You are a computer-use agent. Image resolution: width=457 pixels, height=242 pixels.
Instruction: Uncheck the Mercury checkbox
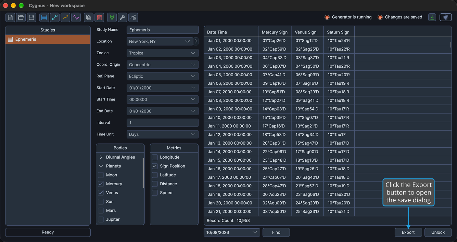[x=101, y=184]
